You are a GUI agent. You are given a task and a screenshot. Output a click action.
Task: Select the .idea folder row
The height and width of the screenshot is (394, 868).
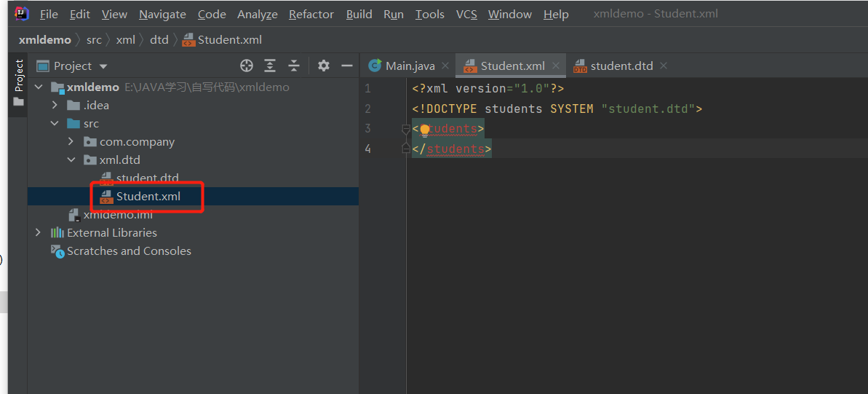pyautogui.click(x=194, y=105)
